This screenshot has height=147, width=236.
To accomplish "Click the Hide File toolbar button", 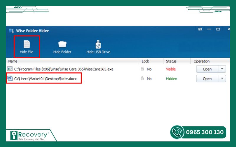I will 27,47.
